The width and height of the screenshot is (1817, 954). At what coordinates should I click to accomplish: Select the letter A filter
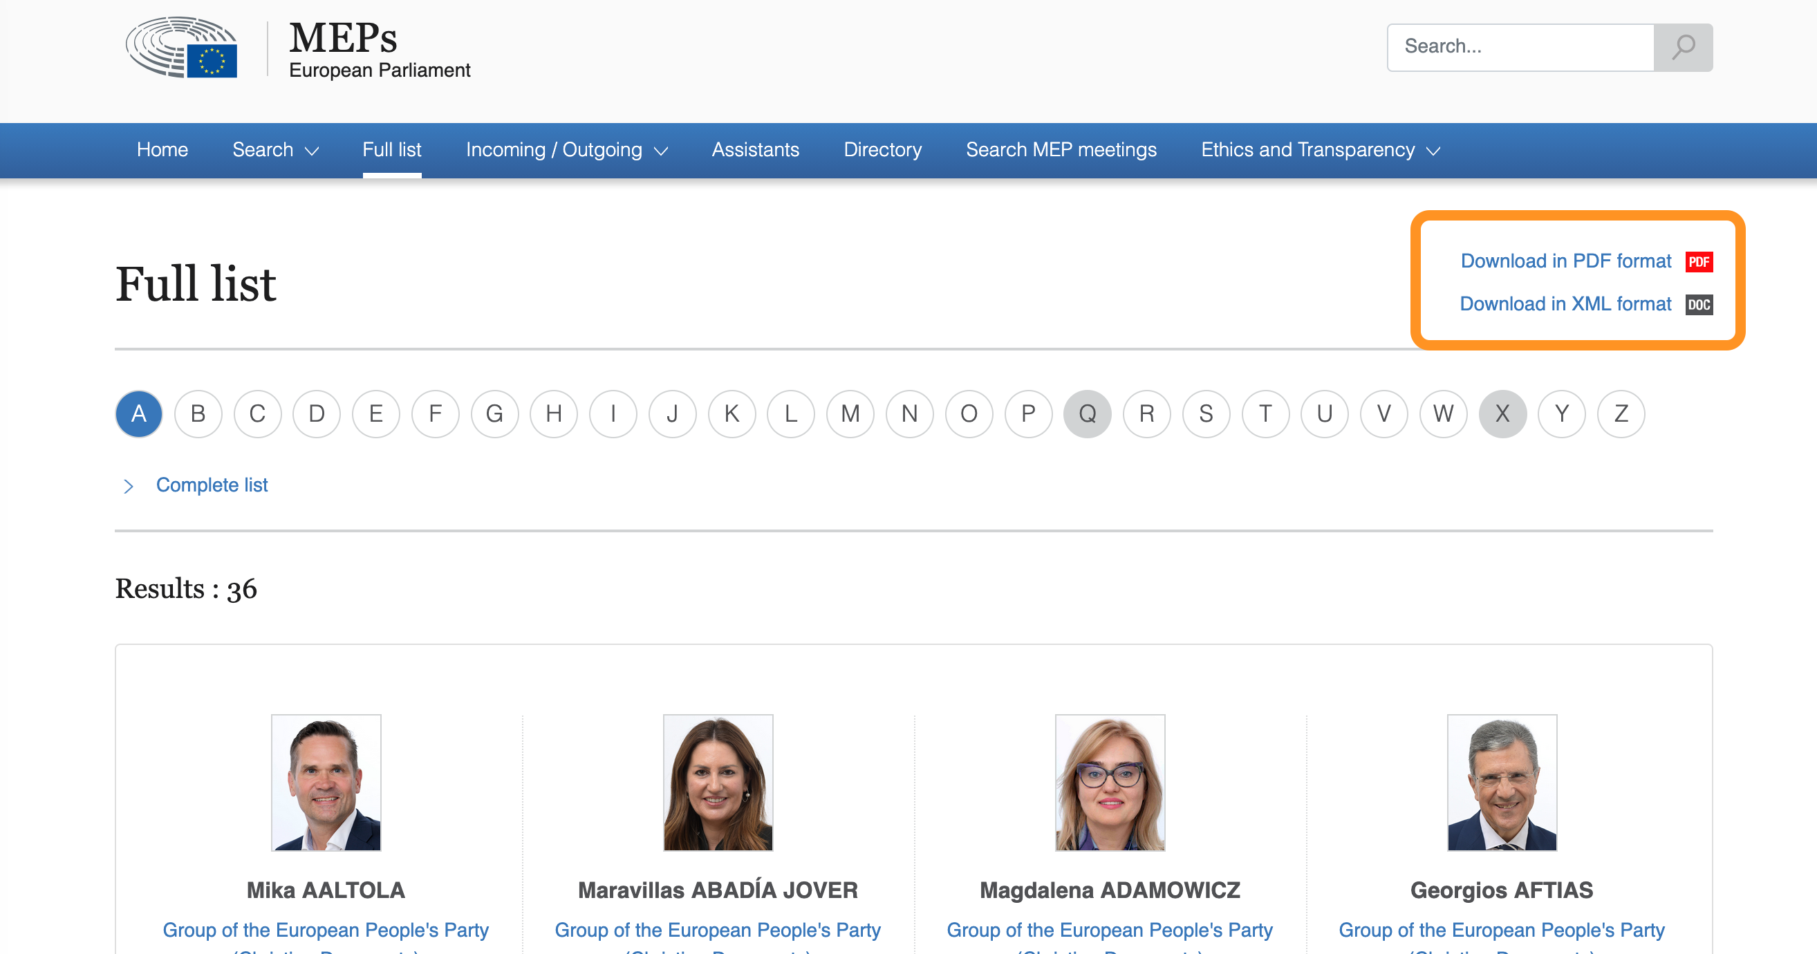click(x=139, y=414)
